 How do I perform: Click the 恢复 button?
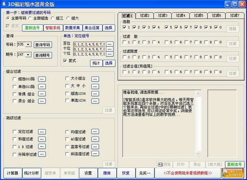pyautogui.click(x=126, y=173)
